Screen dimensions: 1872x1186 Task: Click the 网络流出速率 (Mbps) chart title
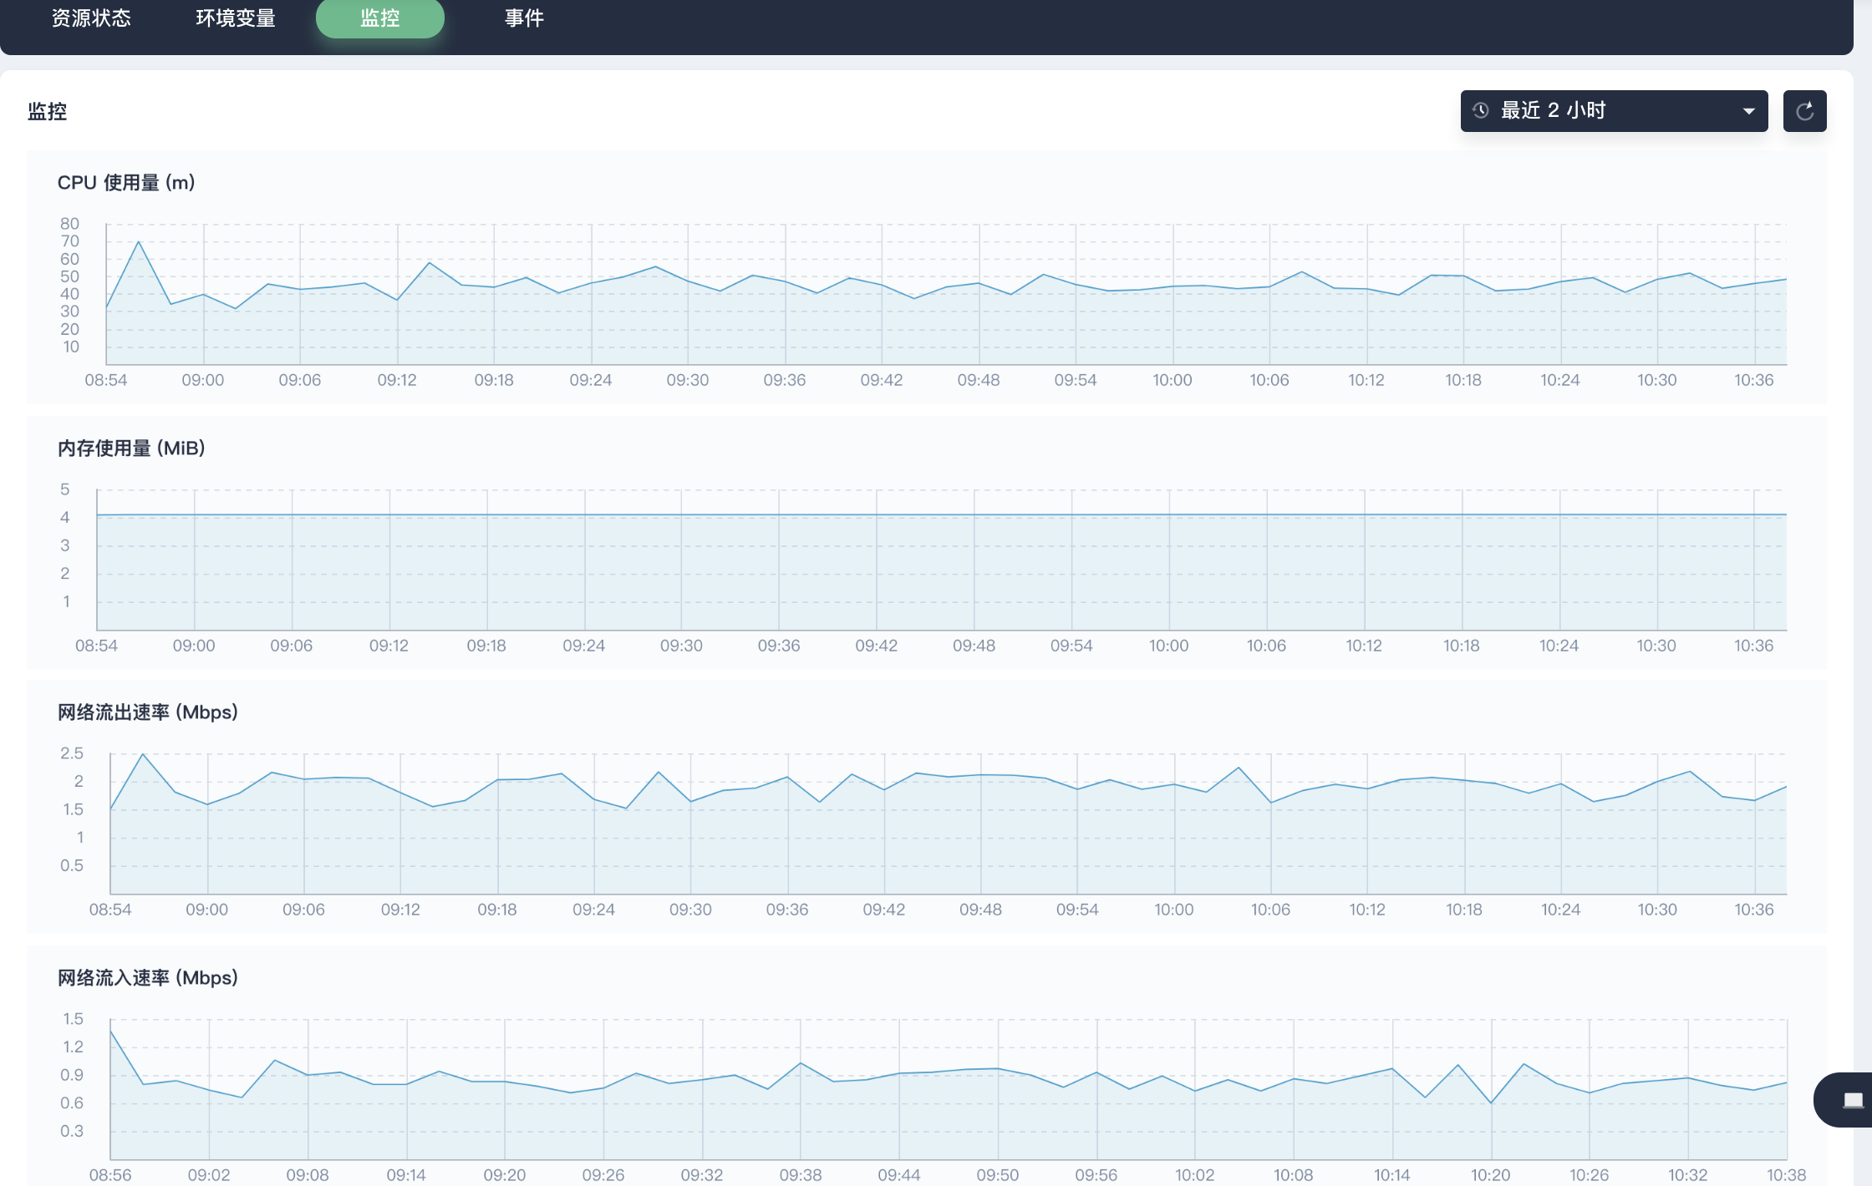click(x=148, y=712)
